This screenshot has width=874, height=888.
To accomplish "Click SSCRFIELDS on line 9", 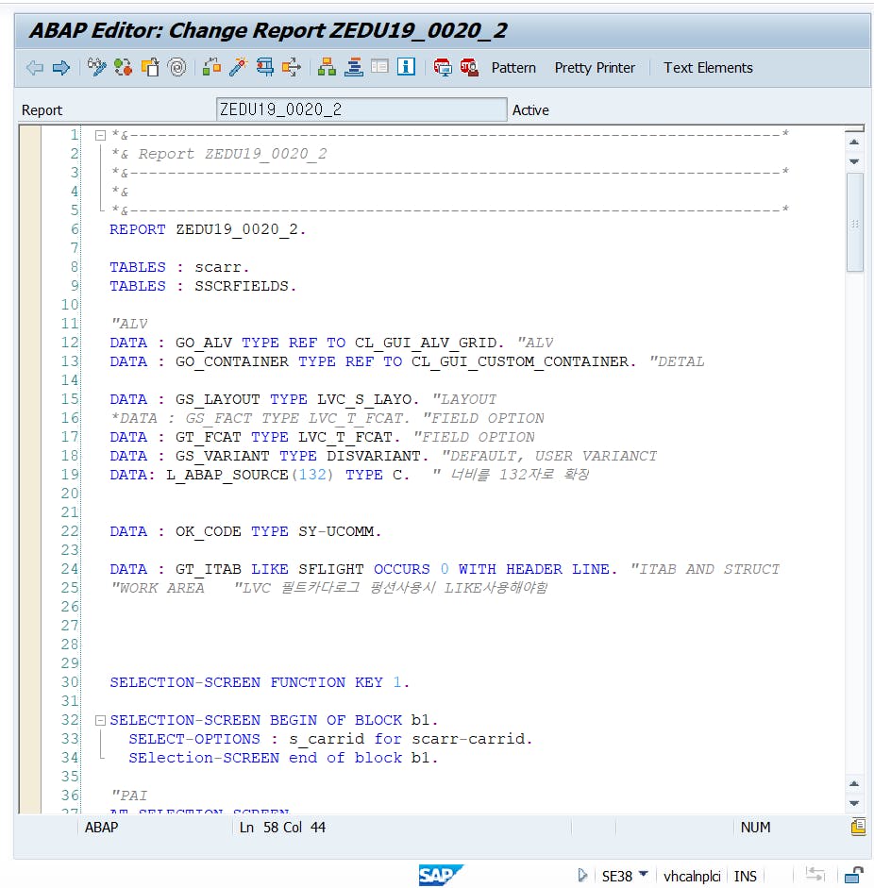I will 242,286.
